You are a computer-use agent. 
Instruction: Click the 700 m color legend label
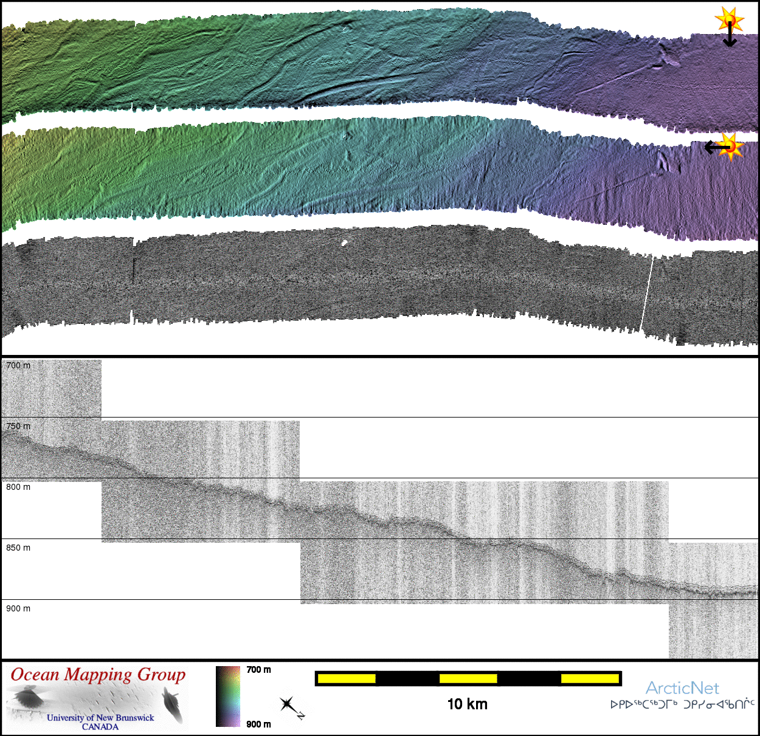258,670
